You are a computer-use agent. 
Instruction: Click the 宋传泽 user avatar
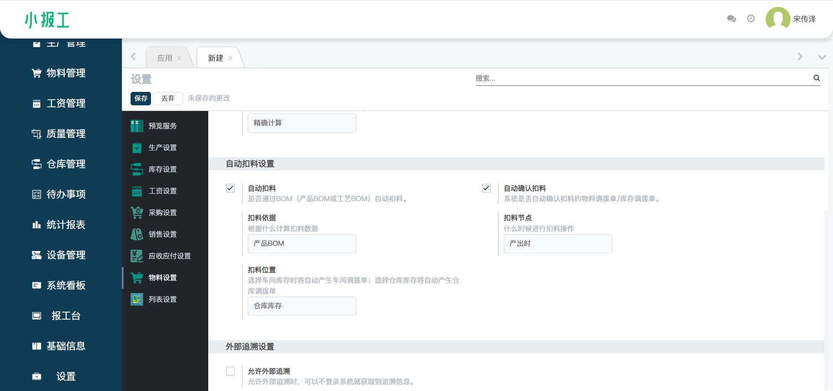pos(778,19)
